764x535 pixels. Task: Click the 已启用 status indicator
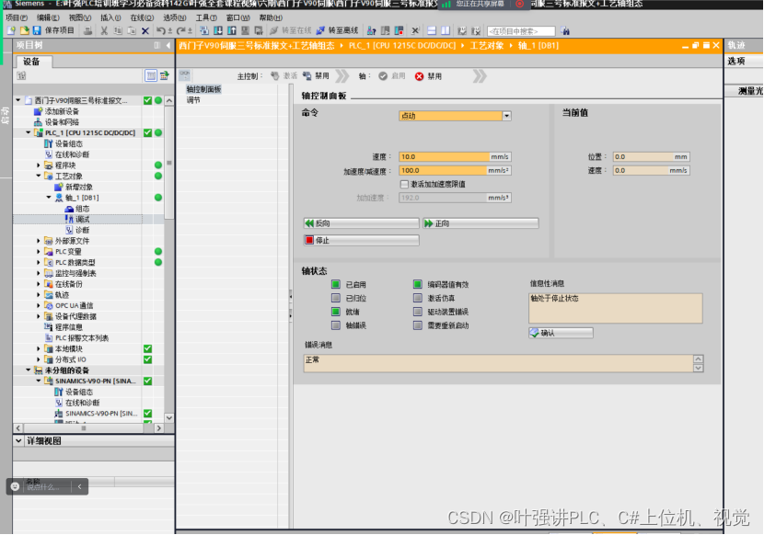[x=336, y=284]
